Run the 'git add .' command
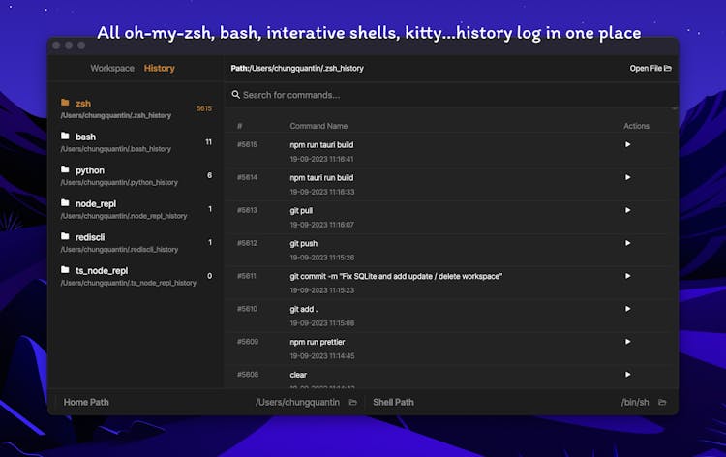726x457 pixels. (627, 309)
